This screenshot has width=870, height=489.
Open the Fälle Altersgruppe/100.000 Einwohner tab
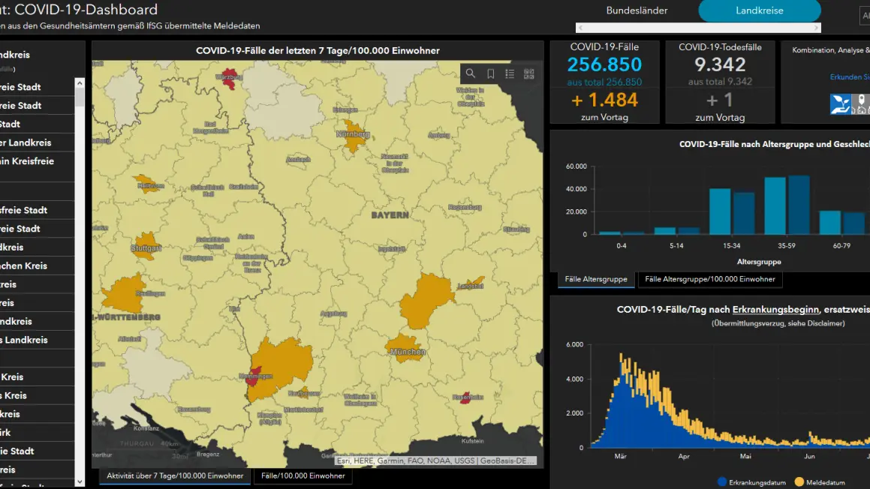(x=709, y=279)
